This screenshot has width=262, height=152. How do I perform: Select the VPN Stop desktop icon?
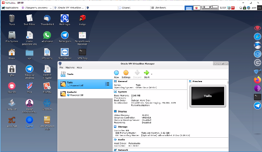pos(82,54)
